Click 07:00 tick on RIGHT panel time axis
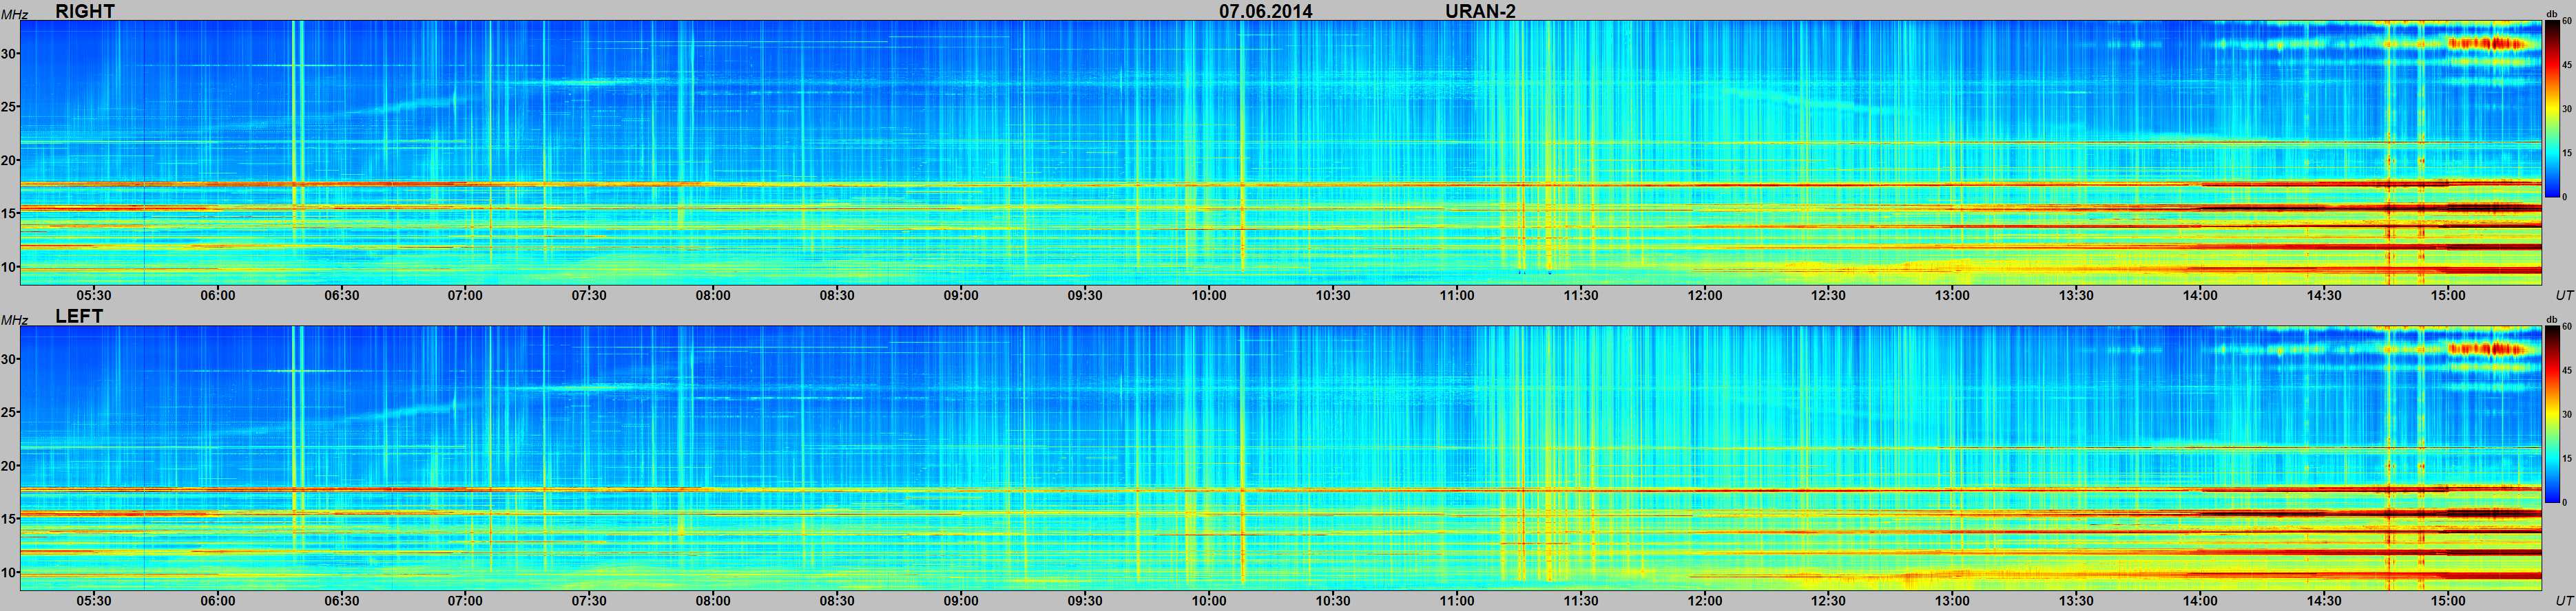Image resolution: width=2576 pixels, height=611 pixels. click(465, 295)
